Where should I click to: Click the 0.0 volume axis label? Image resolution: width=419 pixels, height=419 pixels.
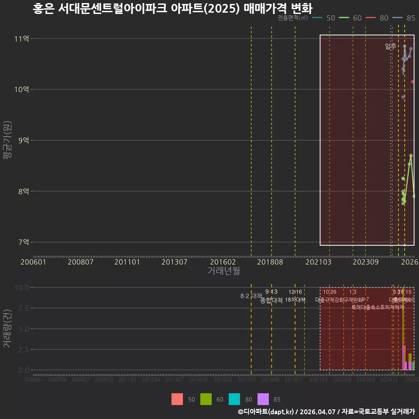tap(24, 370)
